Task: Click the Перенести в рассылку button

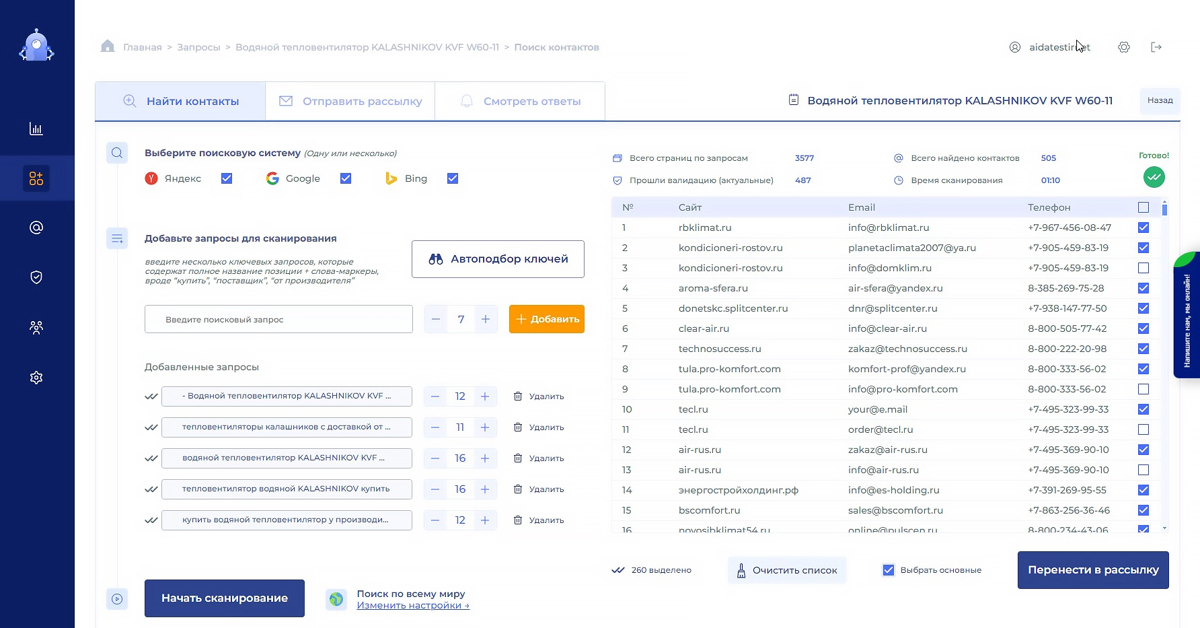Action: coord(1092,570)
